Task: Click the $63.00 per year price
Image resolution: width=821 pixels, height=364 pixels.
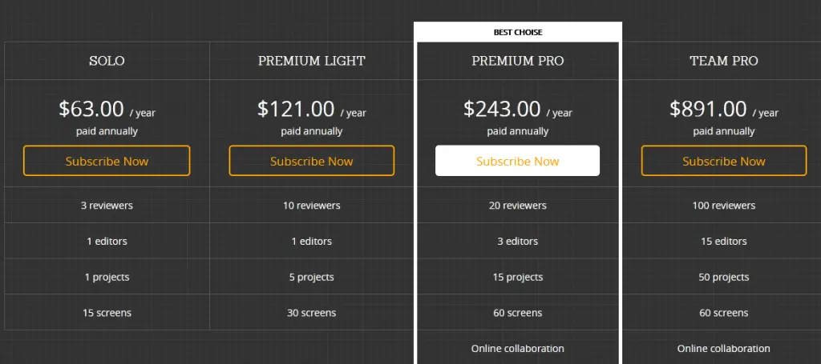Action: point(107,109)
